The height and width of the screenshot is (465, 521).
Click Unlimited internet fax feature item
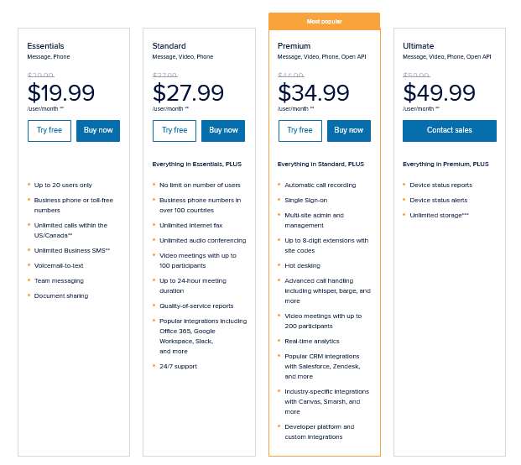[x=190, y=225]
